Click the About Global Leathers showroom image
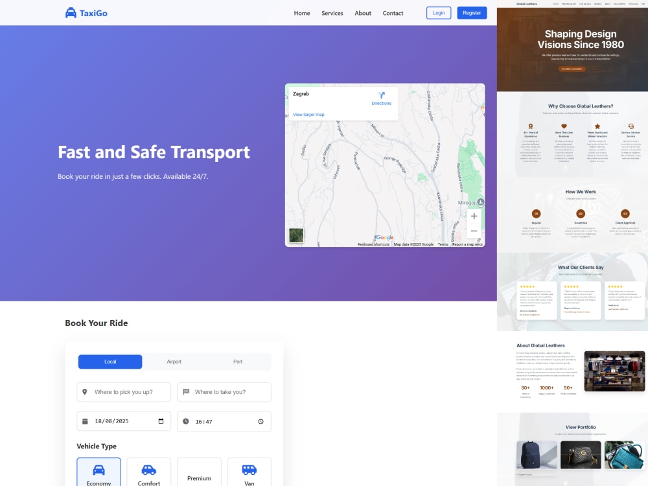 [614, 371]
